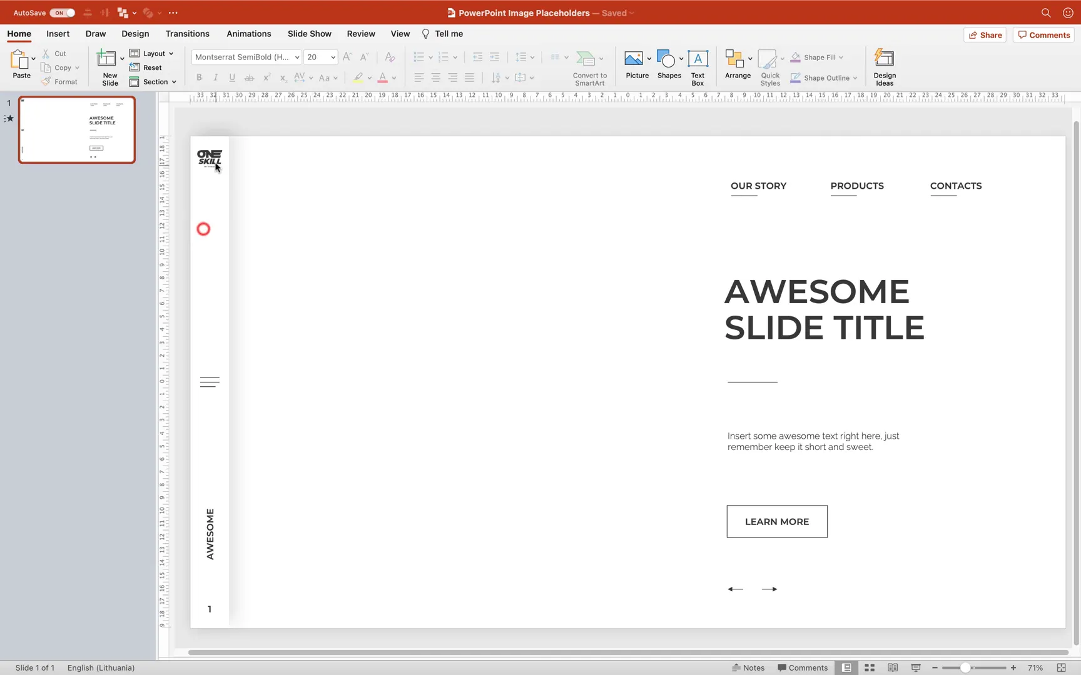Click the Tell me search
This screenshot has width=1081, height=675.
click(x=442, y=34)
